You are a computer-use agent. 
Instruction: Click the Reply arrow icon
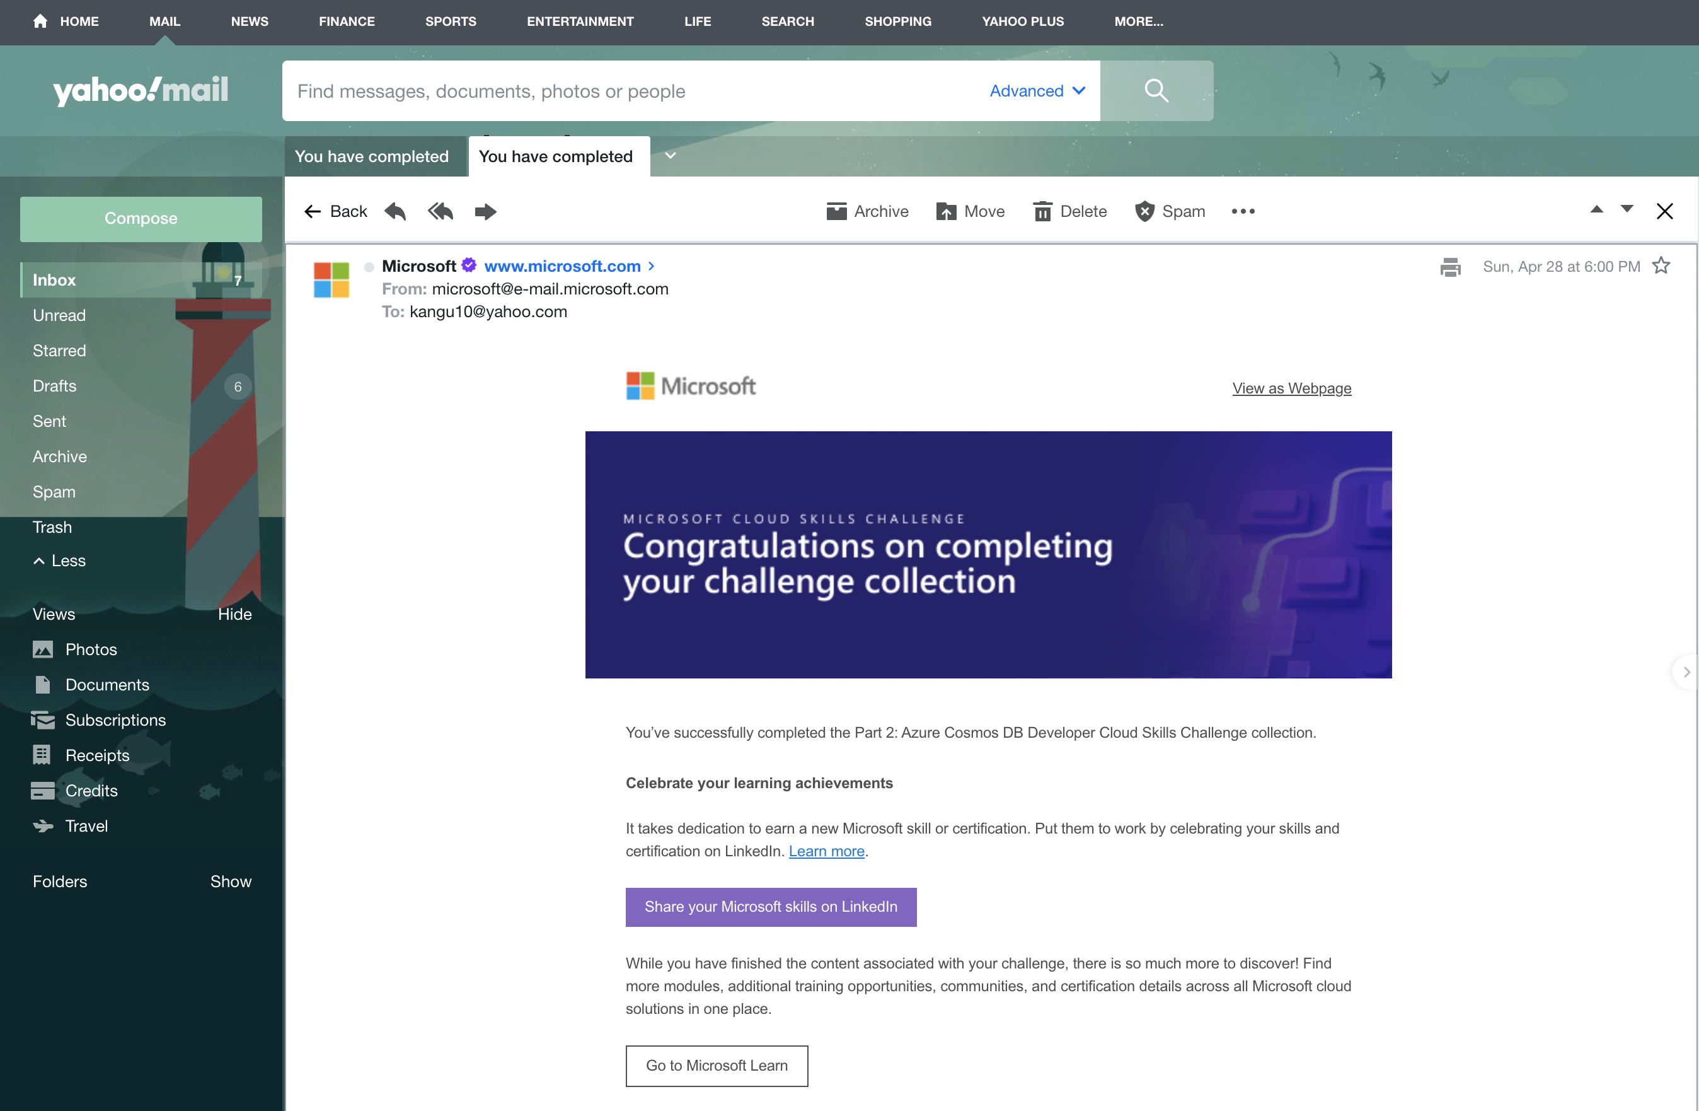tap(395, 211)
